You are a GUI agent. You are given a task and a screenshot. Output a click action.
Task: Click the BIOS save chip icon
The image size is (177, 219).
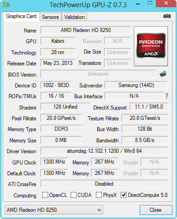coord(163,74)
